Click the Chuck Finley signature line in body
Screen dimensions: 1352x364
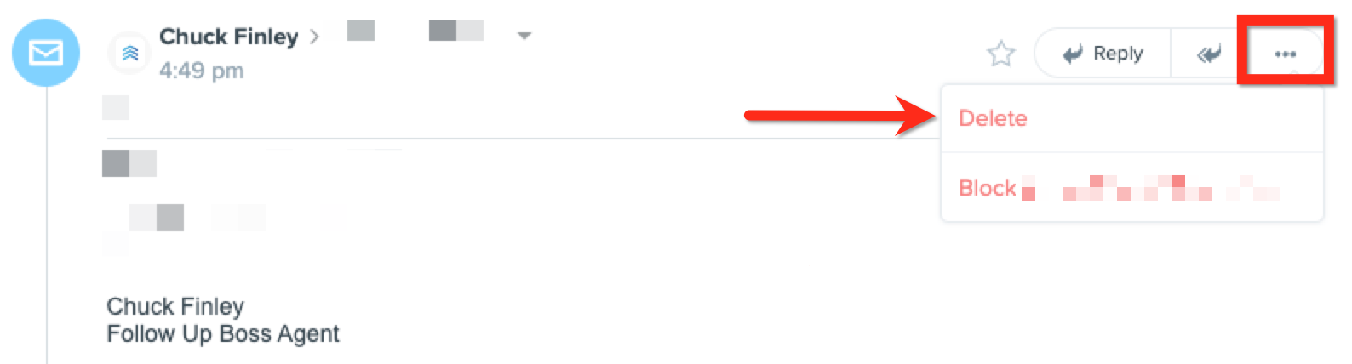point(175,306)
